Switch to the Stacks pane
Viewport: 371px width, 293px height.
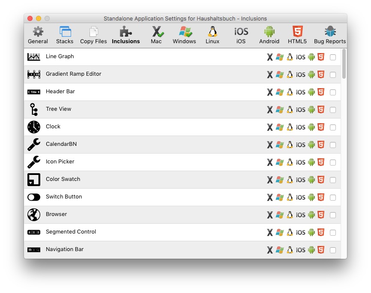click(x=65, y=35)
